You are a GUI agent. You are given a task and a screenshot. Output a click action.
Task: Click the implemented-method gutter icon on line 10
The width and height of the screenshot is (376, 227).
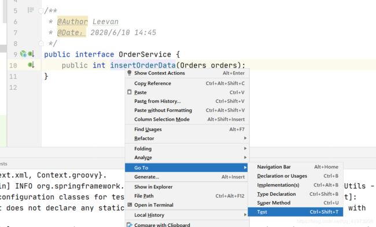tap(31, 65)
